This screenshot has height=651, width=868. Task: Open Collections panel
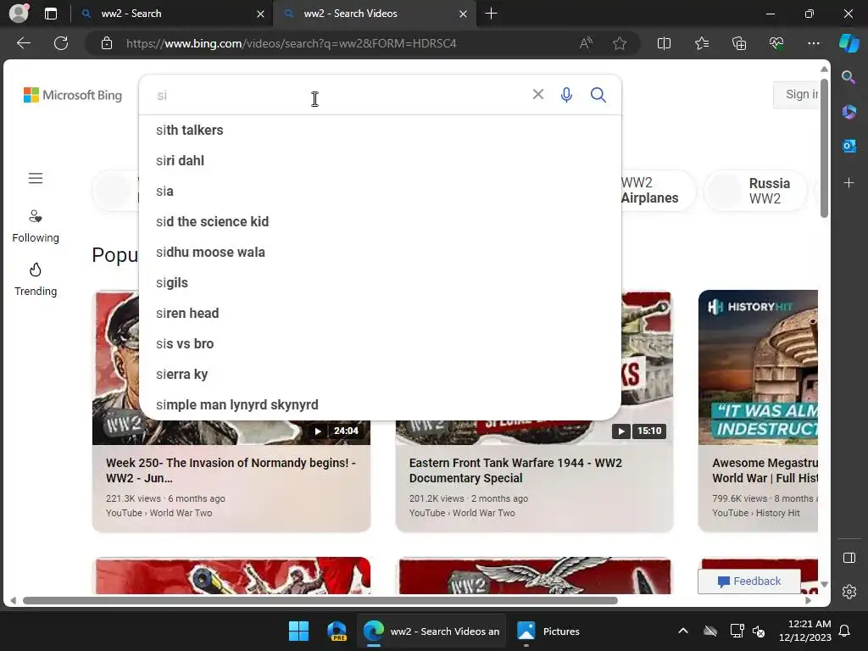pyautogui.click(x=739, y=43)
